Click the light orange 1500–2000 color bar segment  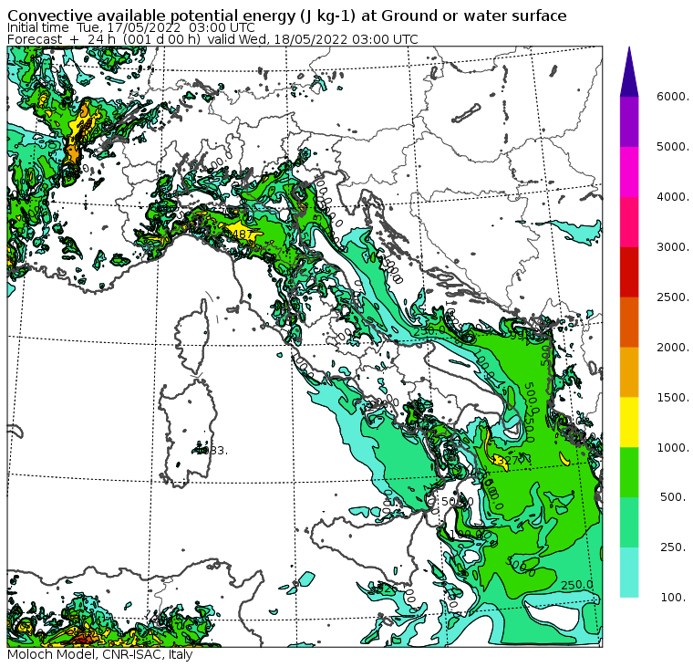coord(629,372)
